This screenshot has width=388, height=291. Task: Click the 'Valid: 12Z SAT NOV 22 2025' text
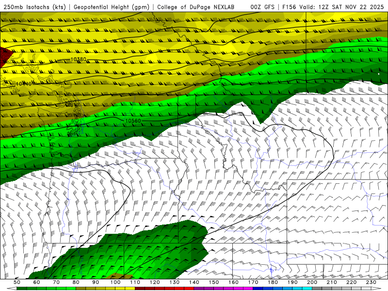coord(341,7)
